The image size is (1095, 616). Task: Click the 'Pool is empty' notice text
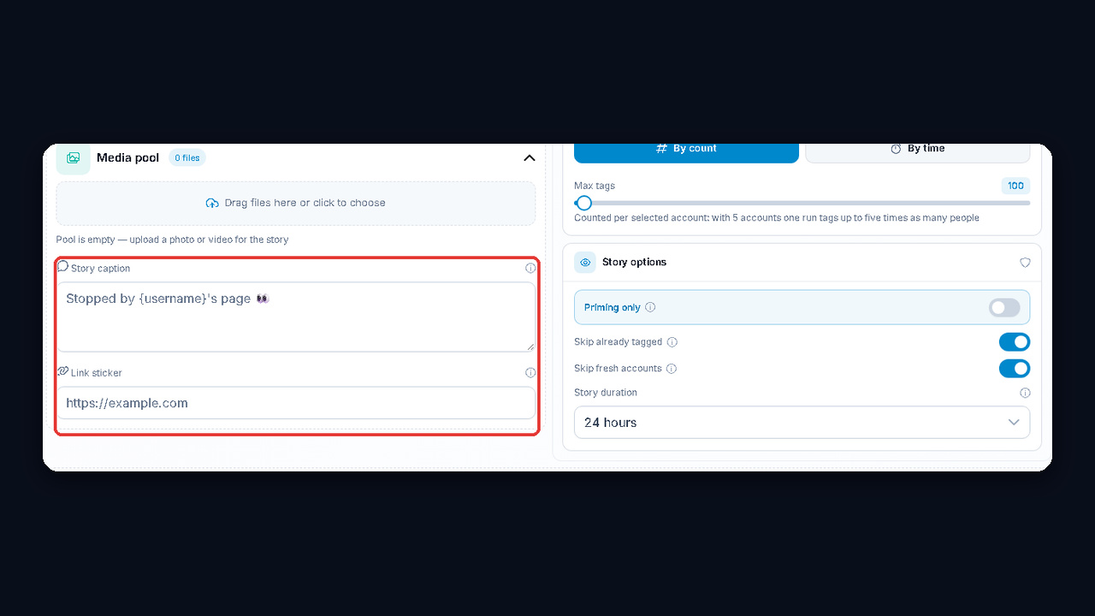(x=172, y=240)
